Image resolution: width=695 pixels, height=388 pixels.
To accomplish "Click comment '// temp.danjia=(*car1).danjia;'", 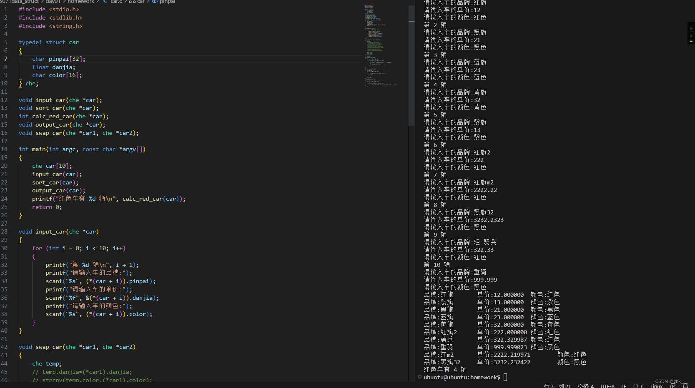I will pos(82,372).
